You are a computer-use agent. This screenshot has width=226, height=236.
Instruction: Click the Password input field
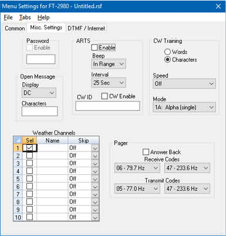pos(41,59)
